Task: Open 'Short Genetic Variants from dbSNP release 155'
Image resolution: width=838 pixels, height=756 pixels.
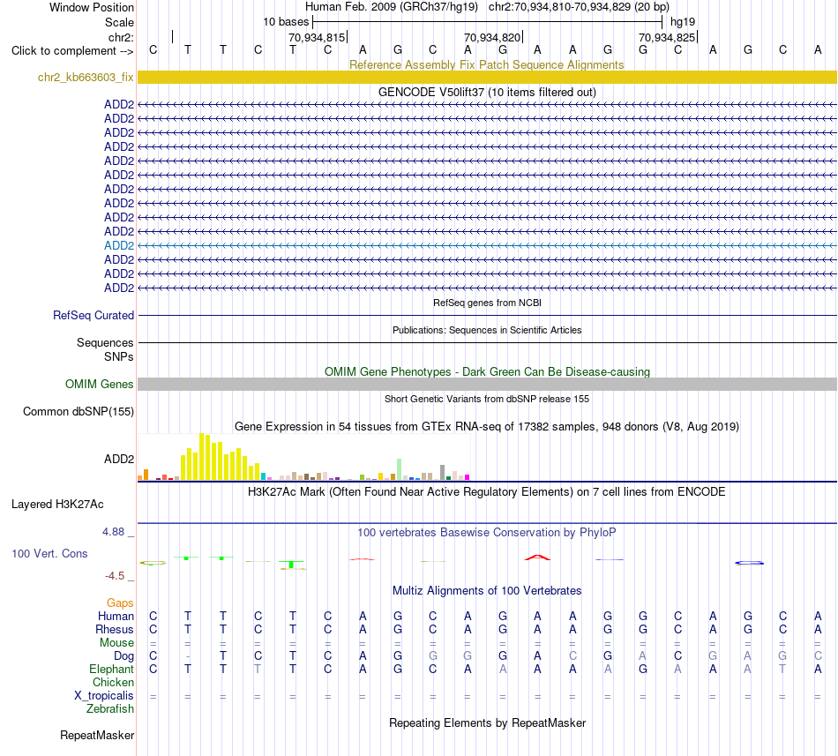Action: click(487, 399)
